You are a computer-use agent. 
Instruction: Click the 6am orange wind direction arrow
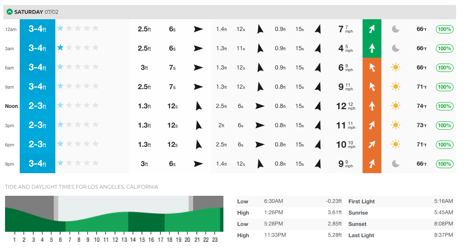point(372,67)
